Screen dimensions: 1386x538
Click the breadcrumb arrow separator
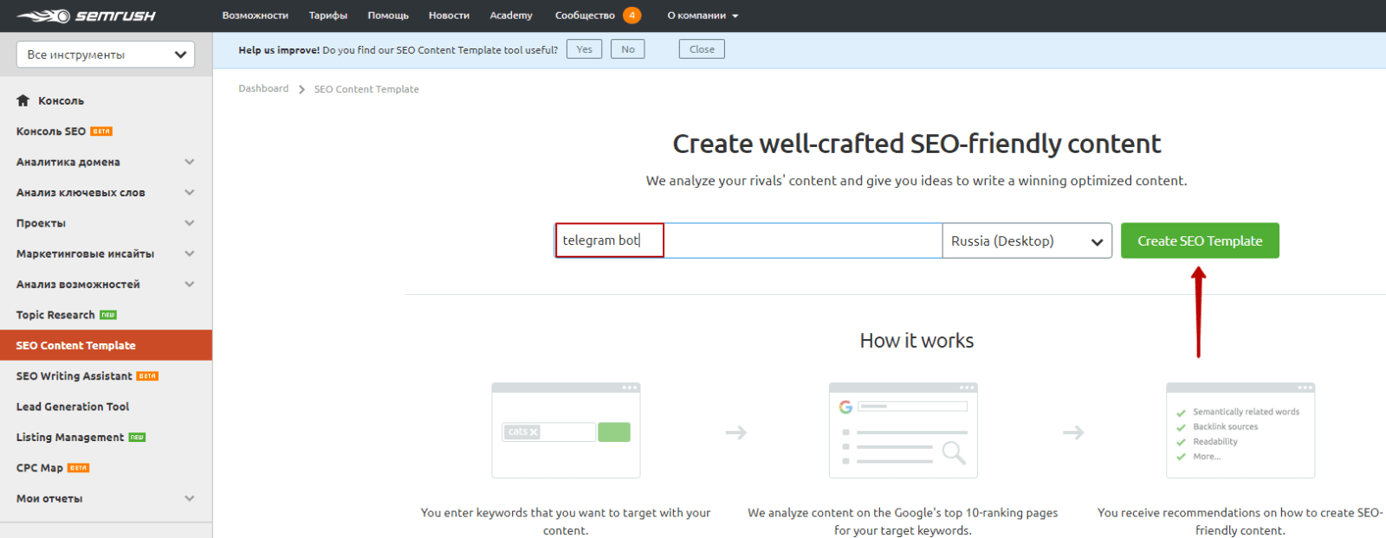pyautogui.click(x=301, y=90)
